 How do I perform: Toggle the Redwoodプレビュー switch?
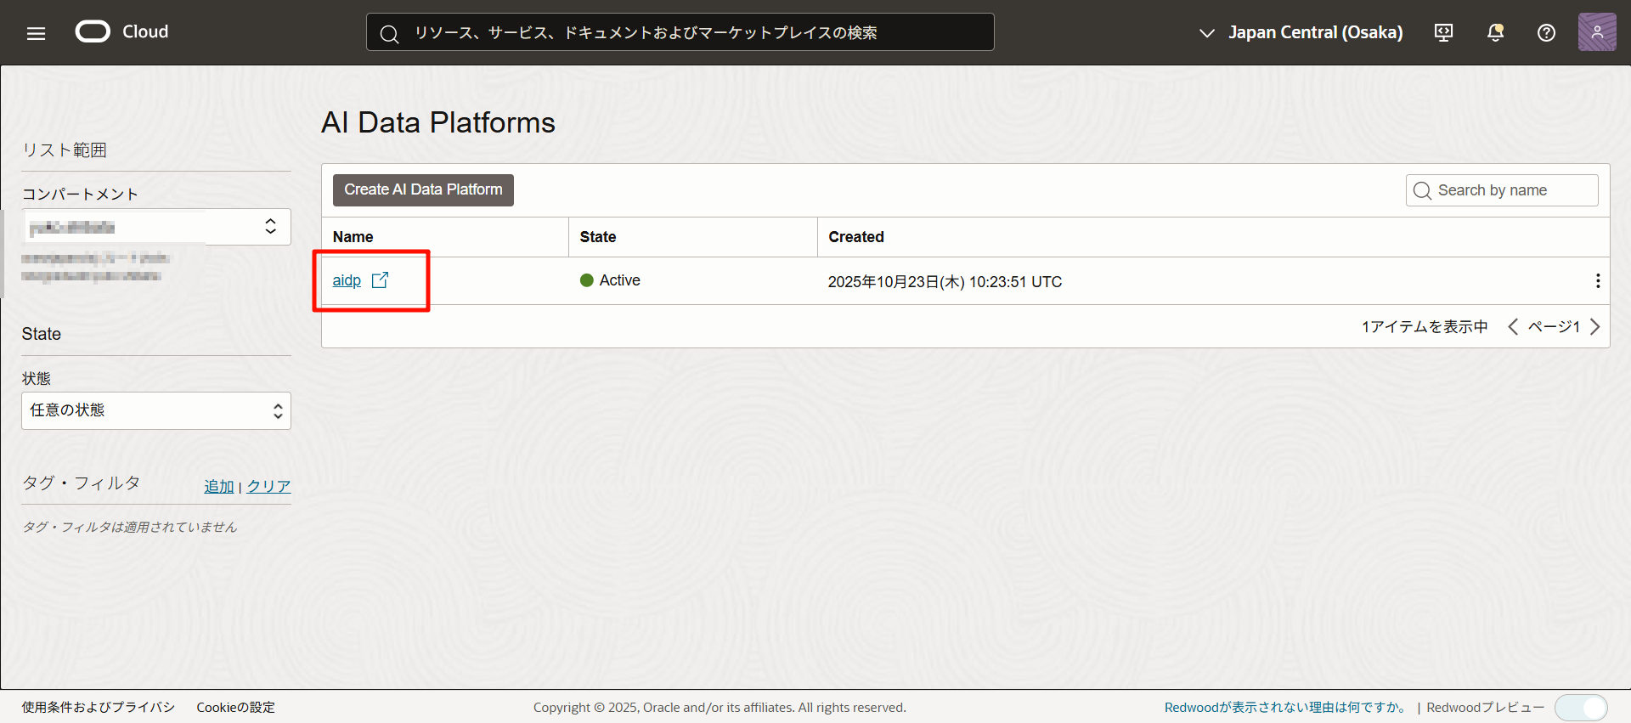pyautogui.click(x=1581, y=708)
